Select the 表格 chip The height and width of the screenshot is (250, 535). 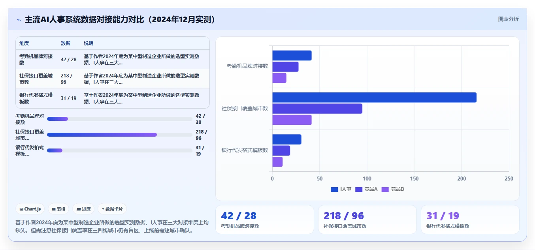pos(58,209)
